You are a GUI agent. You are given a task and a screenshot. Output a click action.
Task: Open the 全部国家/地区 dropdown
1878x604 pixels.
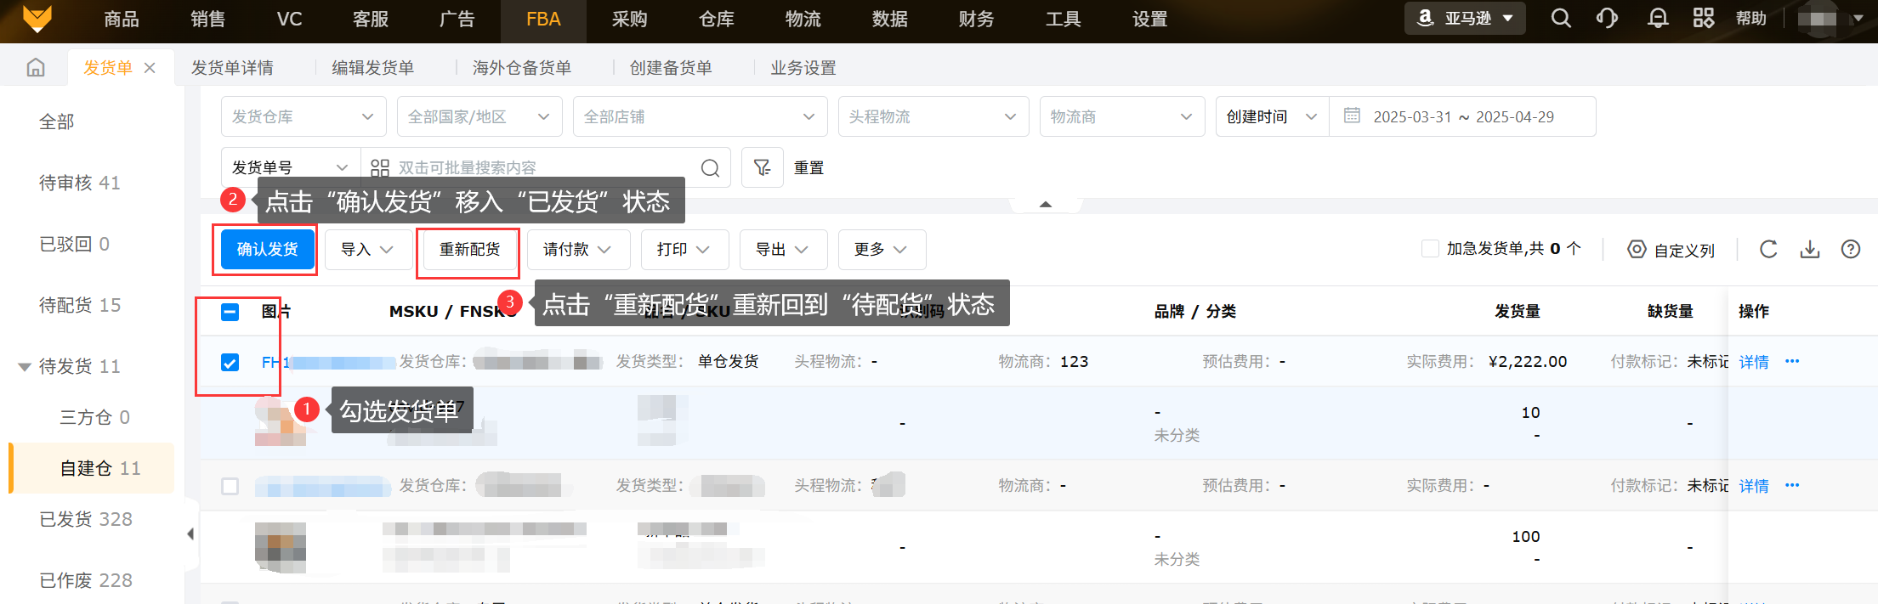[x=479, y=116]
